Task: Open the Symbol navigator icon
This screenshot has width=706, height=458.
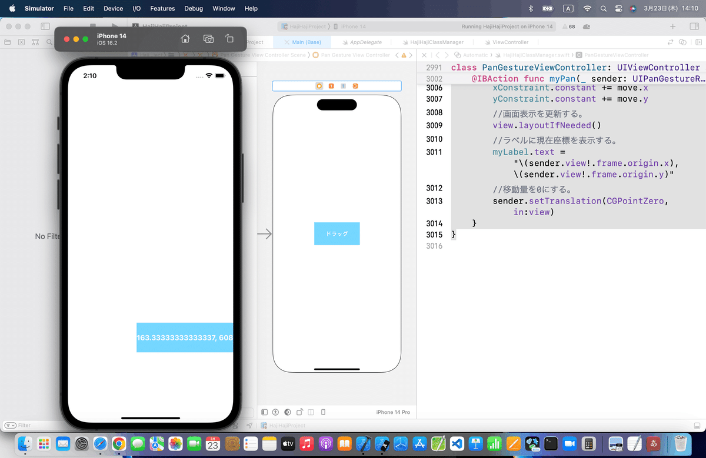Action: point(35,42)
